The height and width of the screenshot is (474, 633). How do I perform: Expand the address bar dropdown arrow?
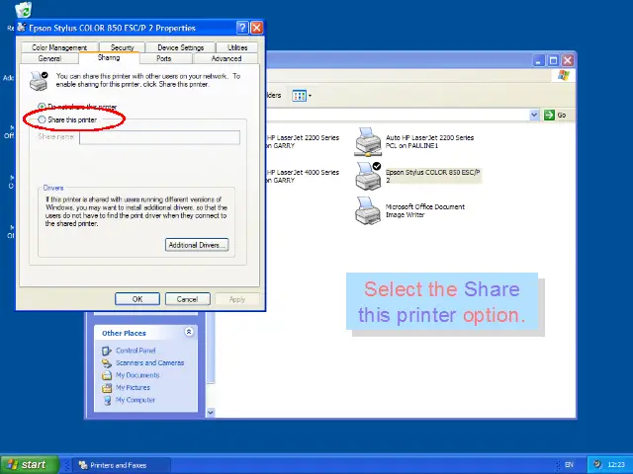534,115
